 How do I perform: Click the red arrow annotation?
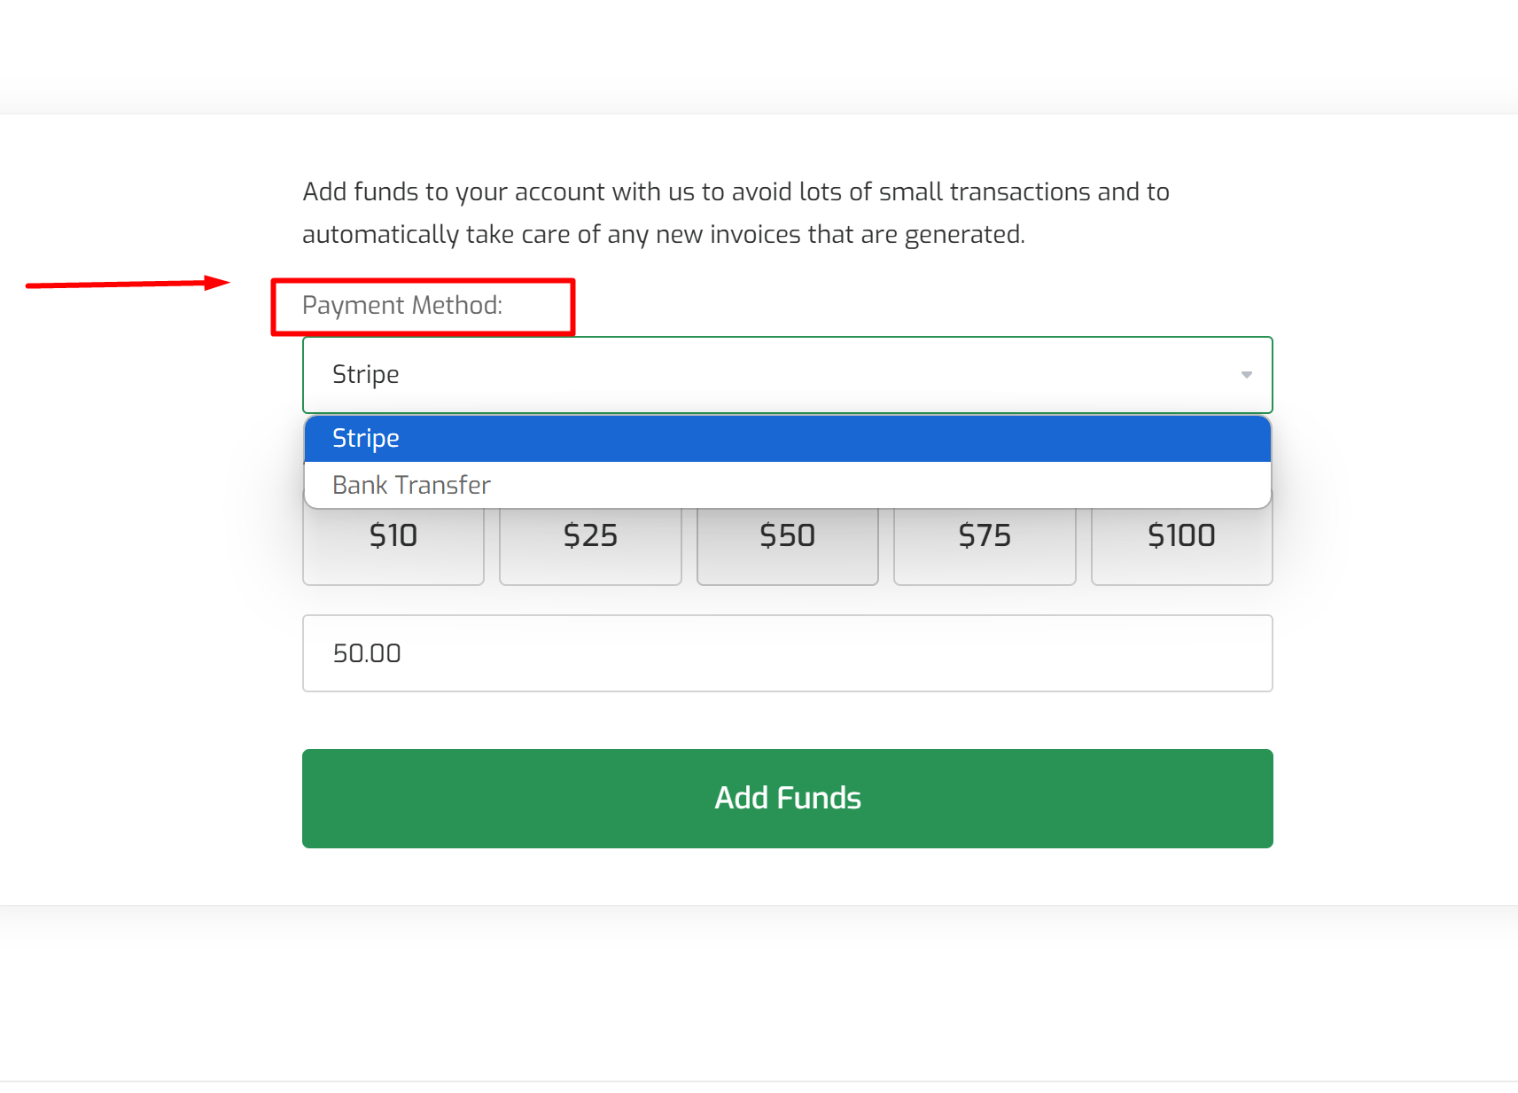[x=128, y=284]
